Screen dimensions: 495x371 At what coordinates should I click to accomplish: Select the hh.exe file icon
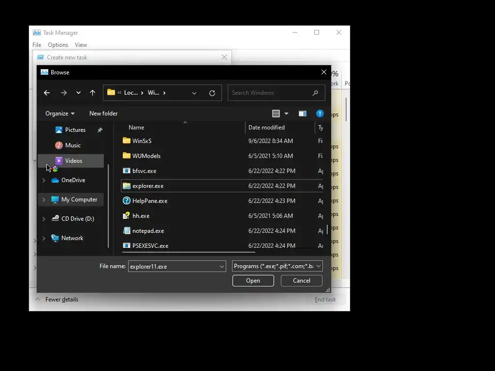[127, 216]
